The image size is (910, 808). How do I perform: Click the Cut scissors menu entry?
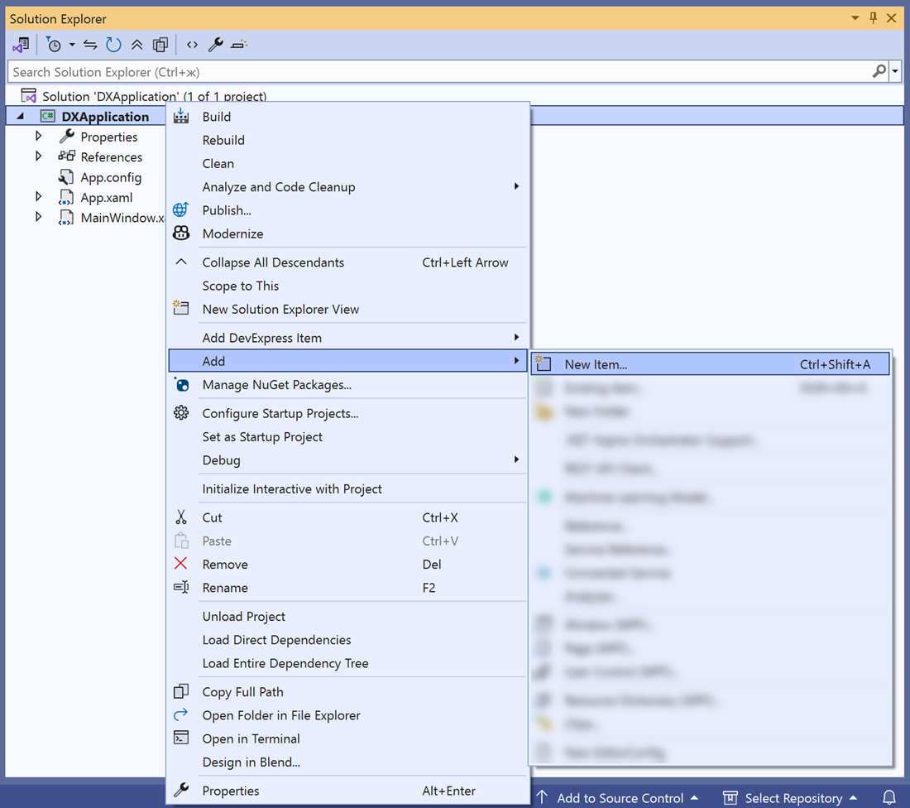[348, 517]
